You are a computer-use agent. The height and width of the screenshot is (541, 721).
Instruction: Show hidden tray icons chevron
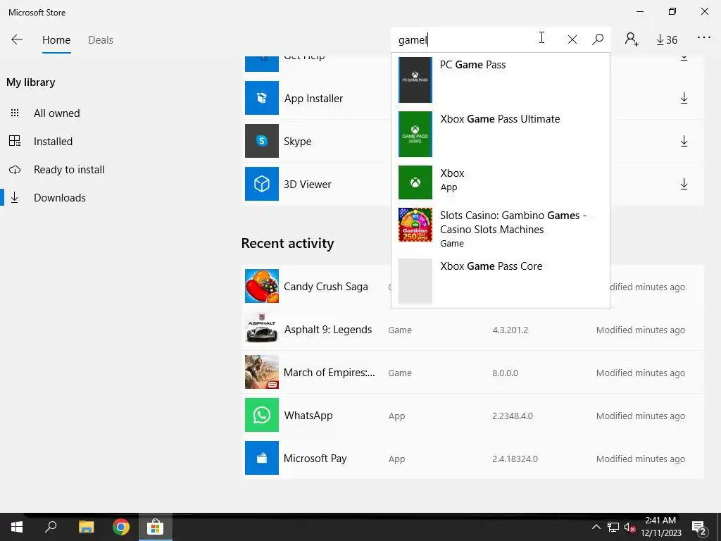pos(596,527)
